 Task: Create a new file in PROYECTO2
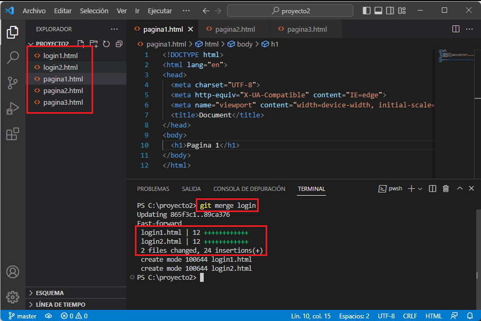click(80, 44)
